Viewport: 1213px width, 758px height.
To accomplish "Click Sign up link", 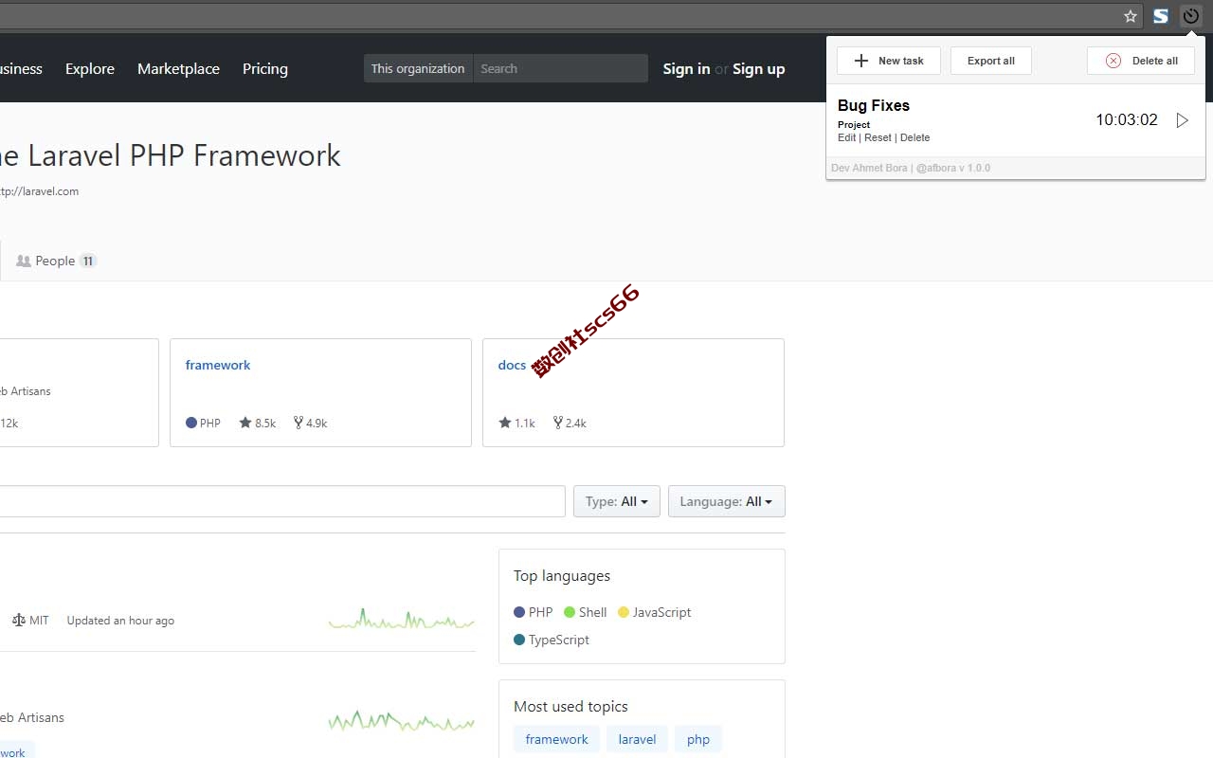I will pyautogui.click(x=758, y=68).
